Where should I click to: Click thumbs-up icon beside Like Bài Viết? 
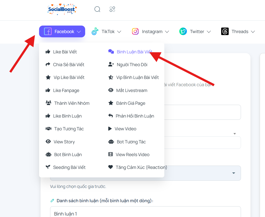48,52
